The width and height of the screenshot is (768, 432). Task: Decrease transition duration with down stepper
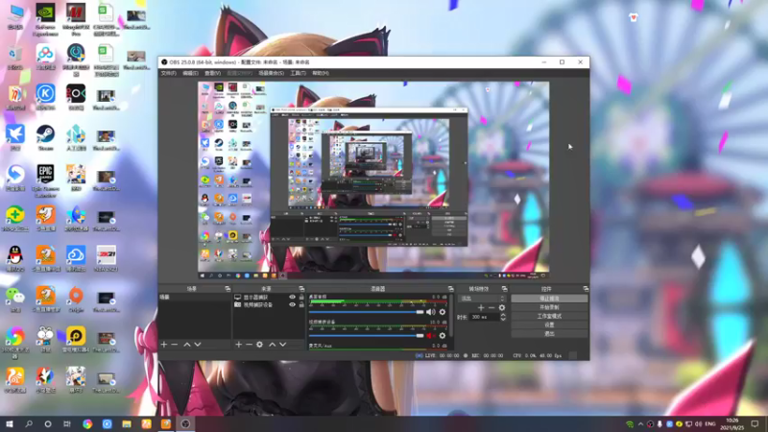[502, 320]
